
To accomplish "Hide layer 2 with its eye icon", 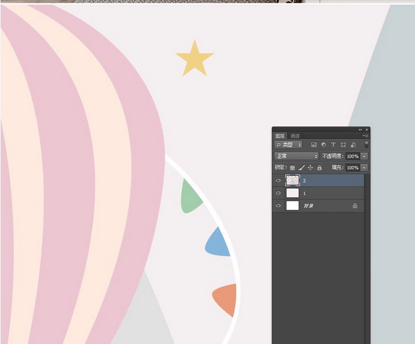I will 278,181.
